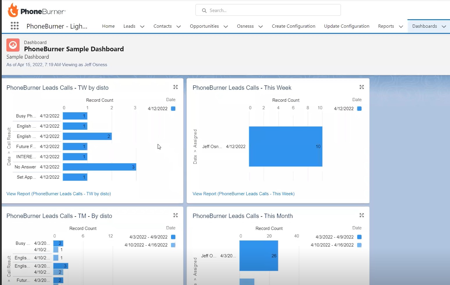Click the Busy 4/3/20... bar with value 2
Image resolution: width=450 pixels, height=285 pixels.
click(x=58, y=243)
